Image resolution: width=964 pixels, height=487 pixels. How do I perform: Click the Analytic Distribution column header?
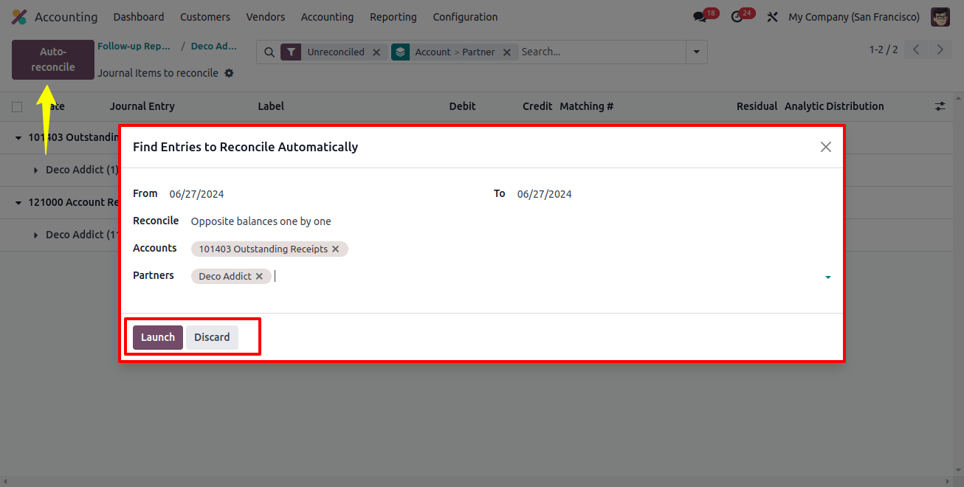(x=834, y=106)
